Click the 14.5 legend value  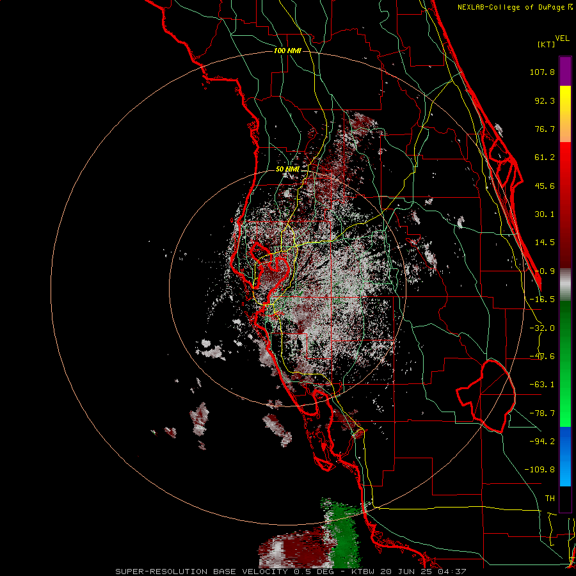coord(545,243)
